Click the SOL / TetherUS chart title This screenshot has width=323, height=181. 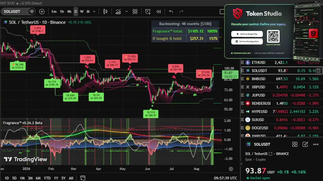(x=37, y=22)
